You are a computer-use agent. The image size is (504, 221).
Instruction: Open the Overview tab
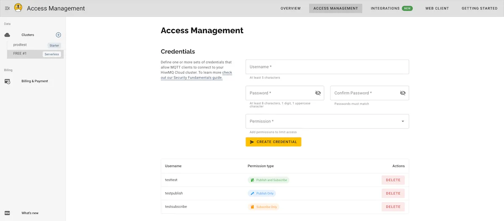tap(291, 8)
